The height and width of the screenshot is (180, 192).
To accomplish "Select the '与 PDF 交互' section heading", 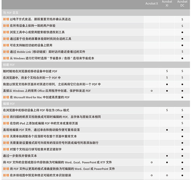I will click(x=11, y=13).
